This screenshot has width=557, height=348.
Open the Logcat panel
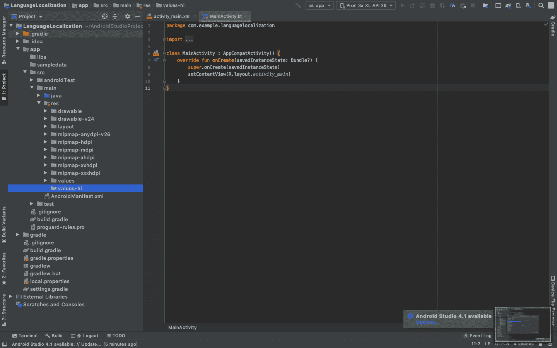85,335
